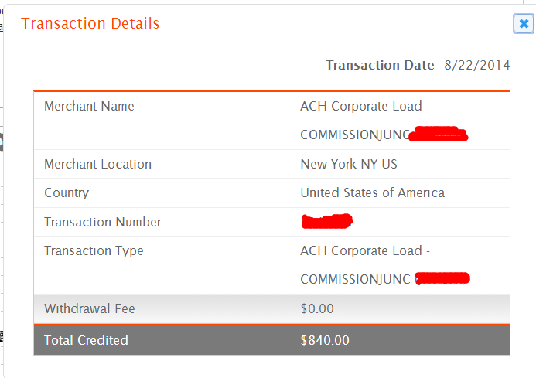Click the redacted transaction number value
This screenshot has width=536, height=378.
327,221
